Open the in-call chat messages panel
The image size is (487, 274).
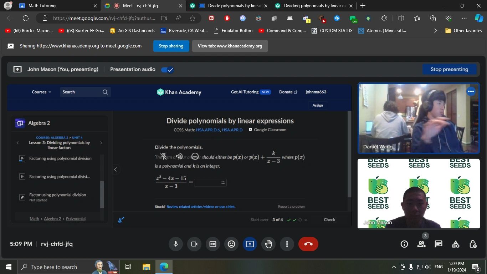pyautogui.click(x=438, y=244)
